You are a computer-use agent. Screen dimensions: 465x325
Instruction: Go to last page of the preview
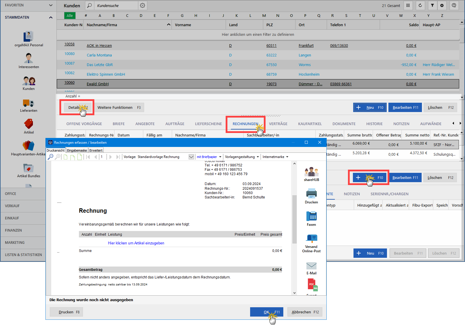pos(118,157)
